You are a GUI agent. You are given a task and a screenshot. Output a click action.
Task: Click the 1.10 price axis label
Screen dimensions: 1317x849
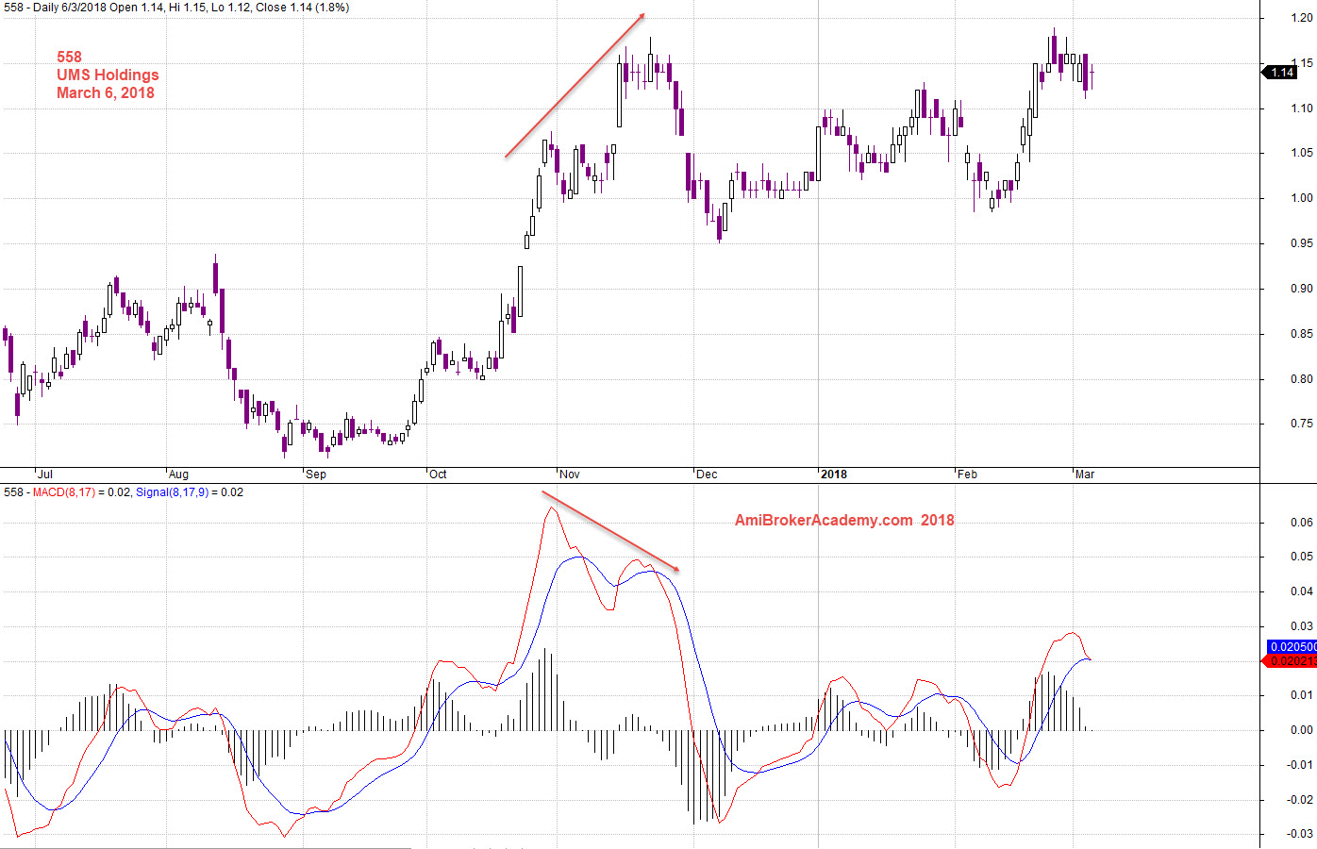point(1302,108)
